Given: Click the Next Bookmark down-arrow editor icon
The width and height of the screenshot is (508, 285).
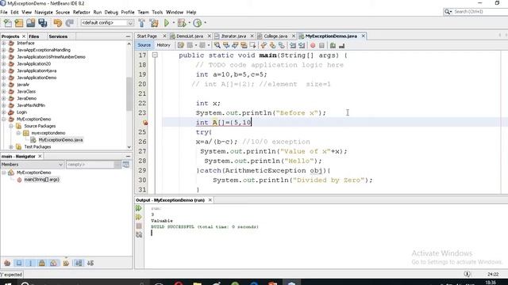Looking at the screenshot, I should (272, 45).
